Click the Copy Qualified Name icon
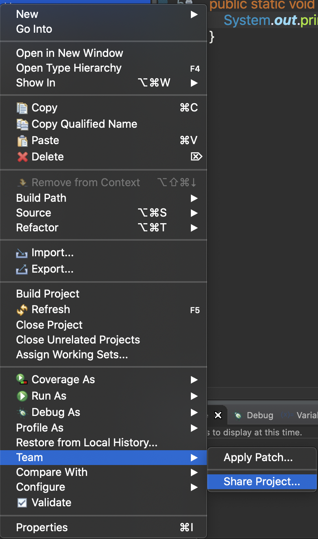Viewport: 318px width, 539px height. coord(22,124)
